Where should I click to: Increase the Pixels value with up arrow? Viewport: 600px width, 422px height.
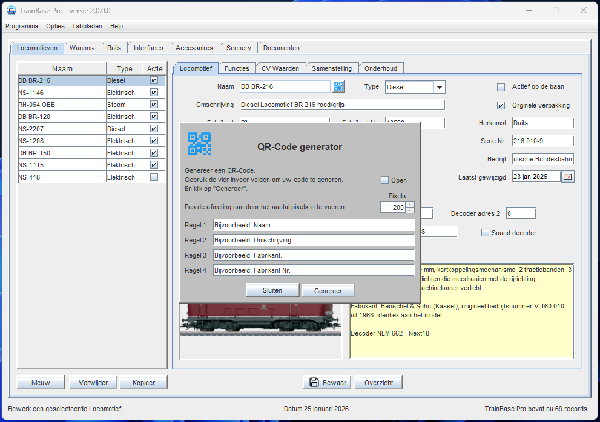pyautogui.click(x=410, y=204)
